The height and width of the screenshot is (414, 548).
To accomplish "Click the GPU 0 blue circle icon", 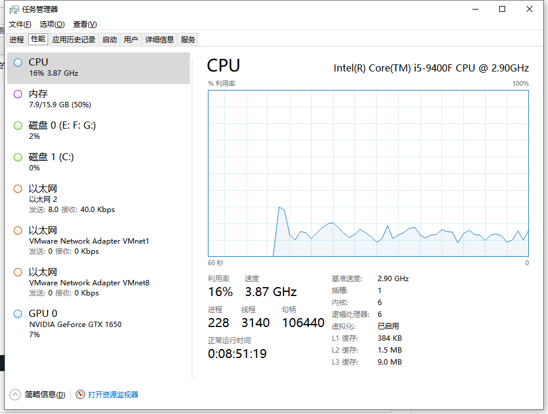I will [18, 313].
